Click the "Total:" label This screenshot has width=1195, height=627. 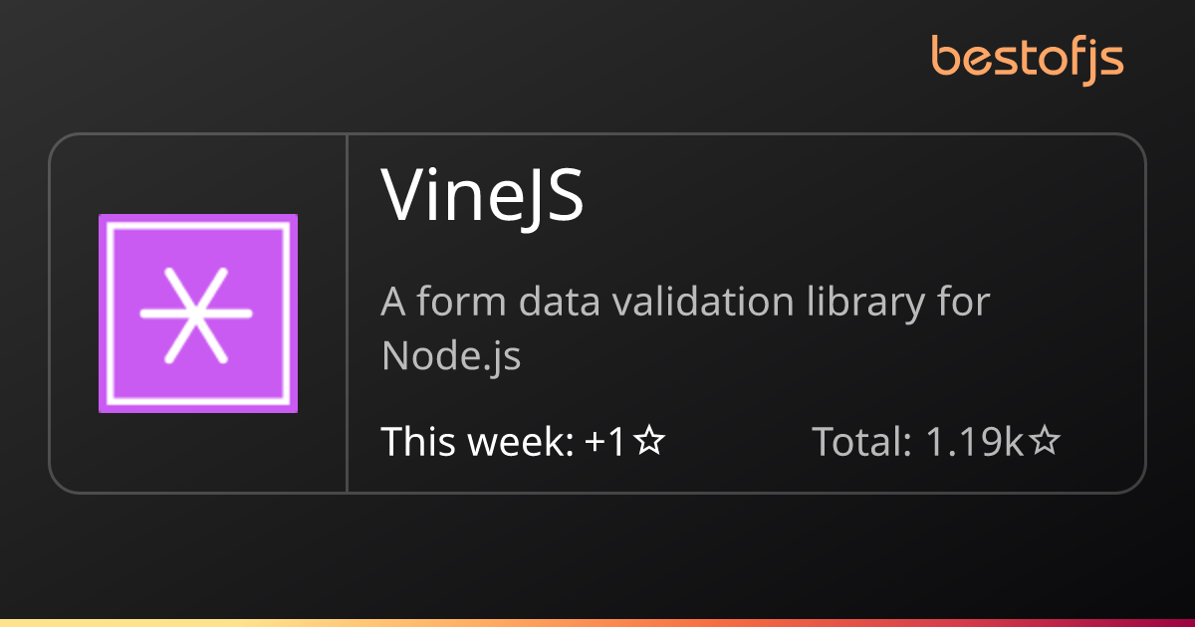pyautogui.click(x=862, y=441)
